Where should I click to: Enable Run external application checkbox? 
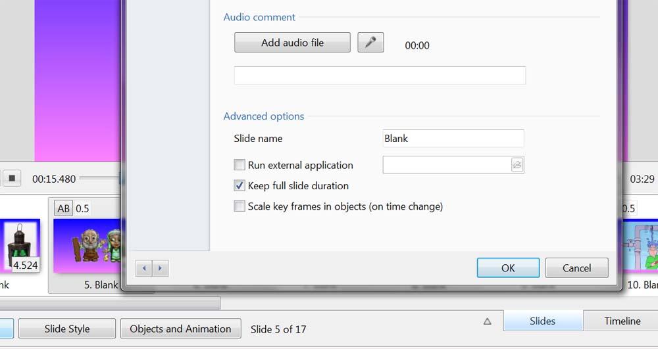[240, 165]
